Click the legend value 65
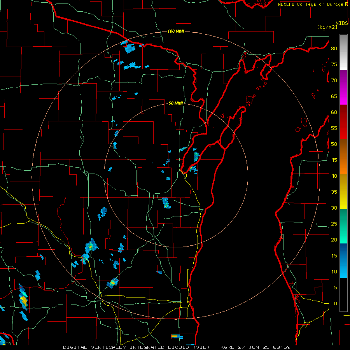The width and height of the screenshot is (350, 350). pyautogui.click(x=334, y=96)
